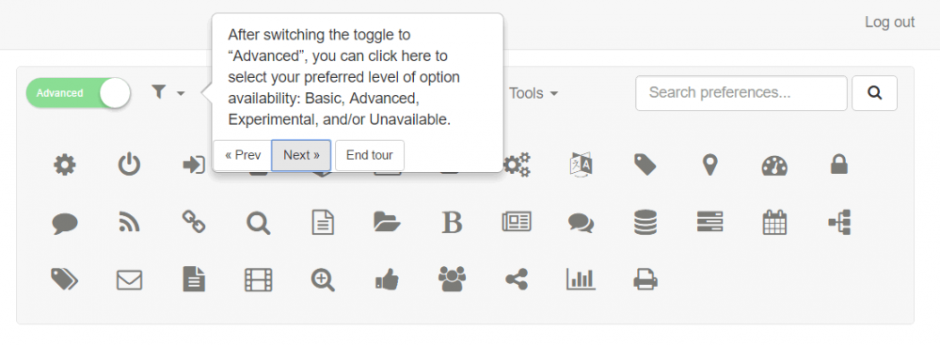Open the RSS feed icon preferences
Viewport: 940px width, 345px height.
click(129, 222)
